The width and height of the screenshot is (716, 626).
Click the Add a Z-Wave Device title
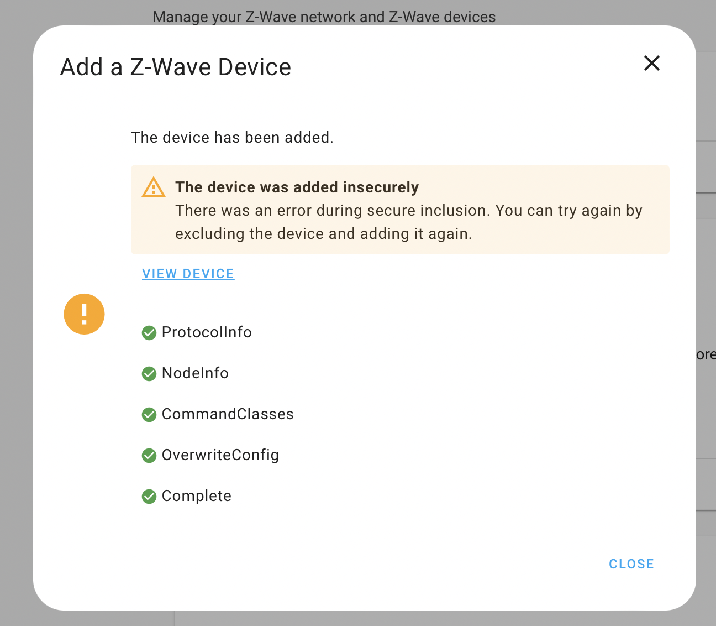[x=175, y=66]
